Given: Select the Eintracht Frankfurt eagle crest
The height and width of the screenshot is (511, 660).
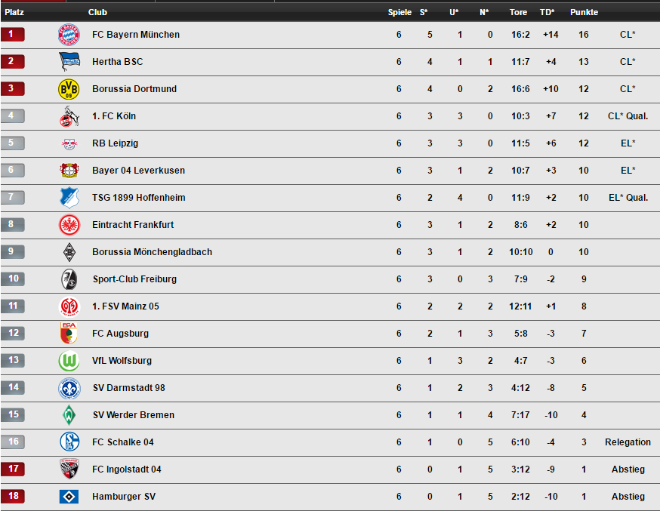Looking at the screenshot, I should tap(69, 225).
